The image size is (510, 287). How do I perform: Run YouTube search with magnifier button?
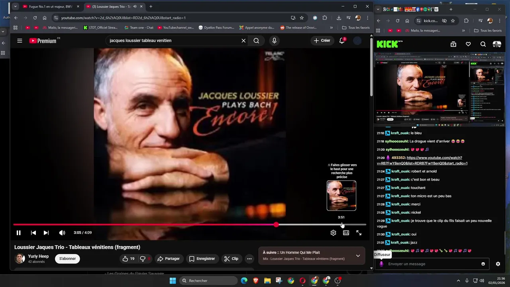point(256,41)
